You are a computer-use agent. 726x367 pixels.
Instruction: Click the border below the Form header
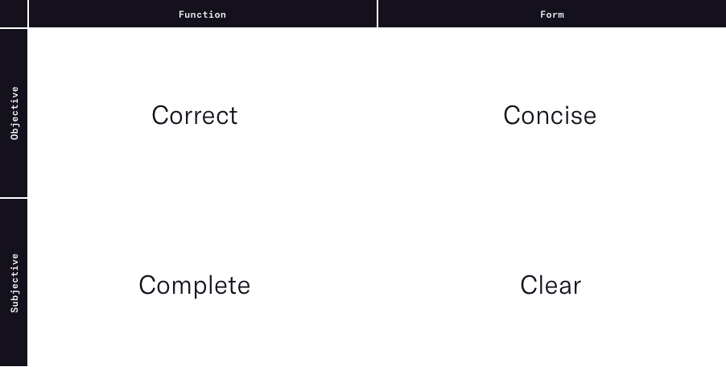pos(551,28)
